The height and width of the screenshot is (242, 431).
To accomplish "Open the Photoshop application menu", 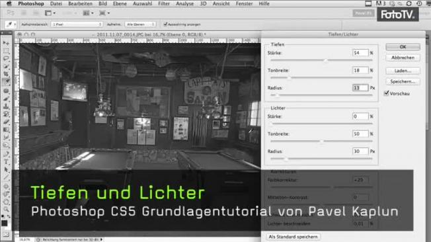I will point(31,3).
